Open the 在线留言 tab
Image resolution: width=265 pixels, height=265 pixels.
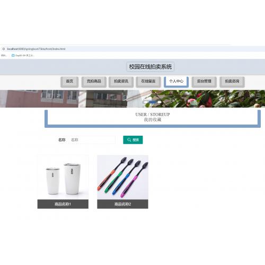(148, 82)
